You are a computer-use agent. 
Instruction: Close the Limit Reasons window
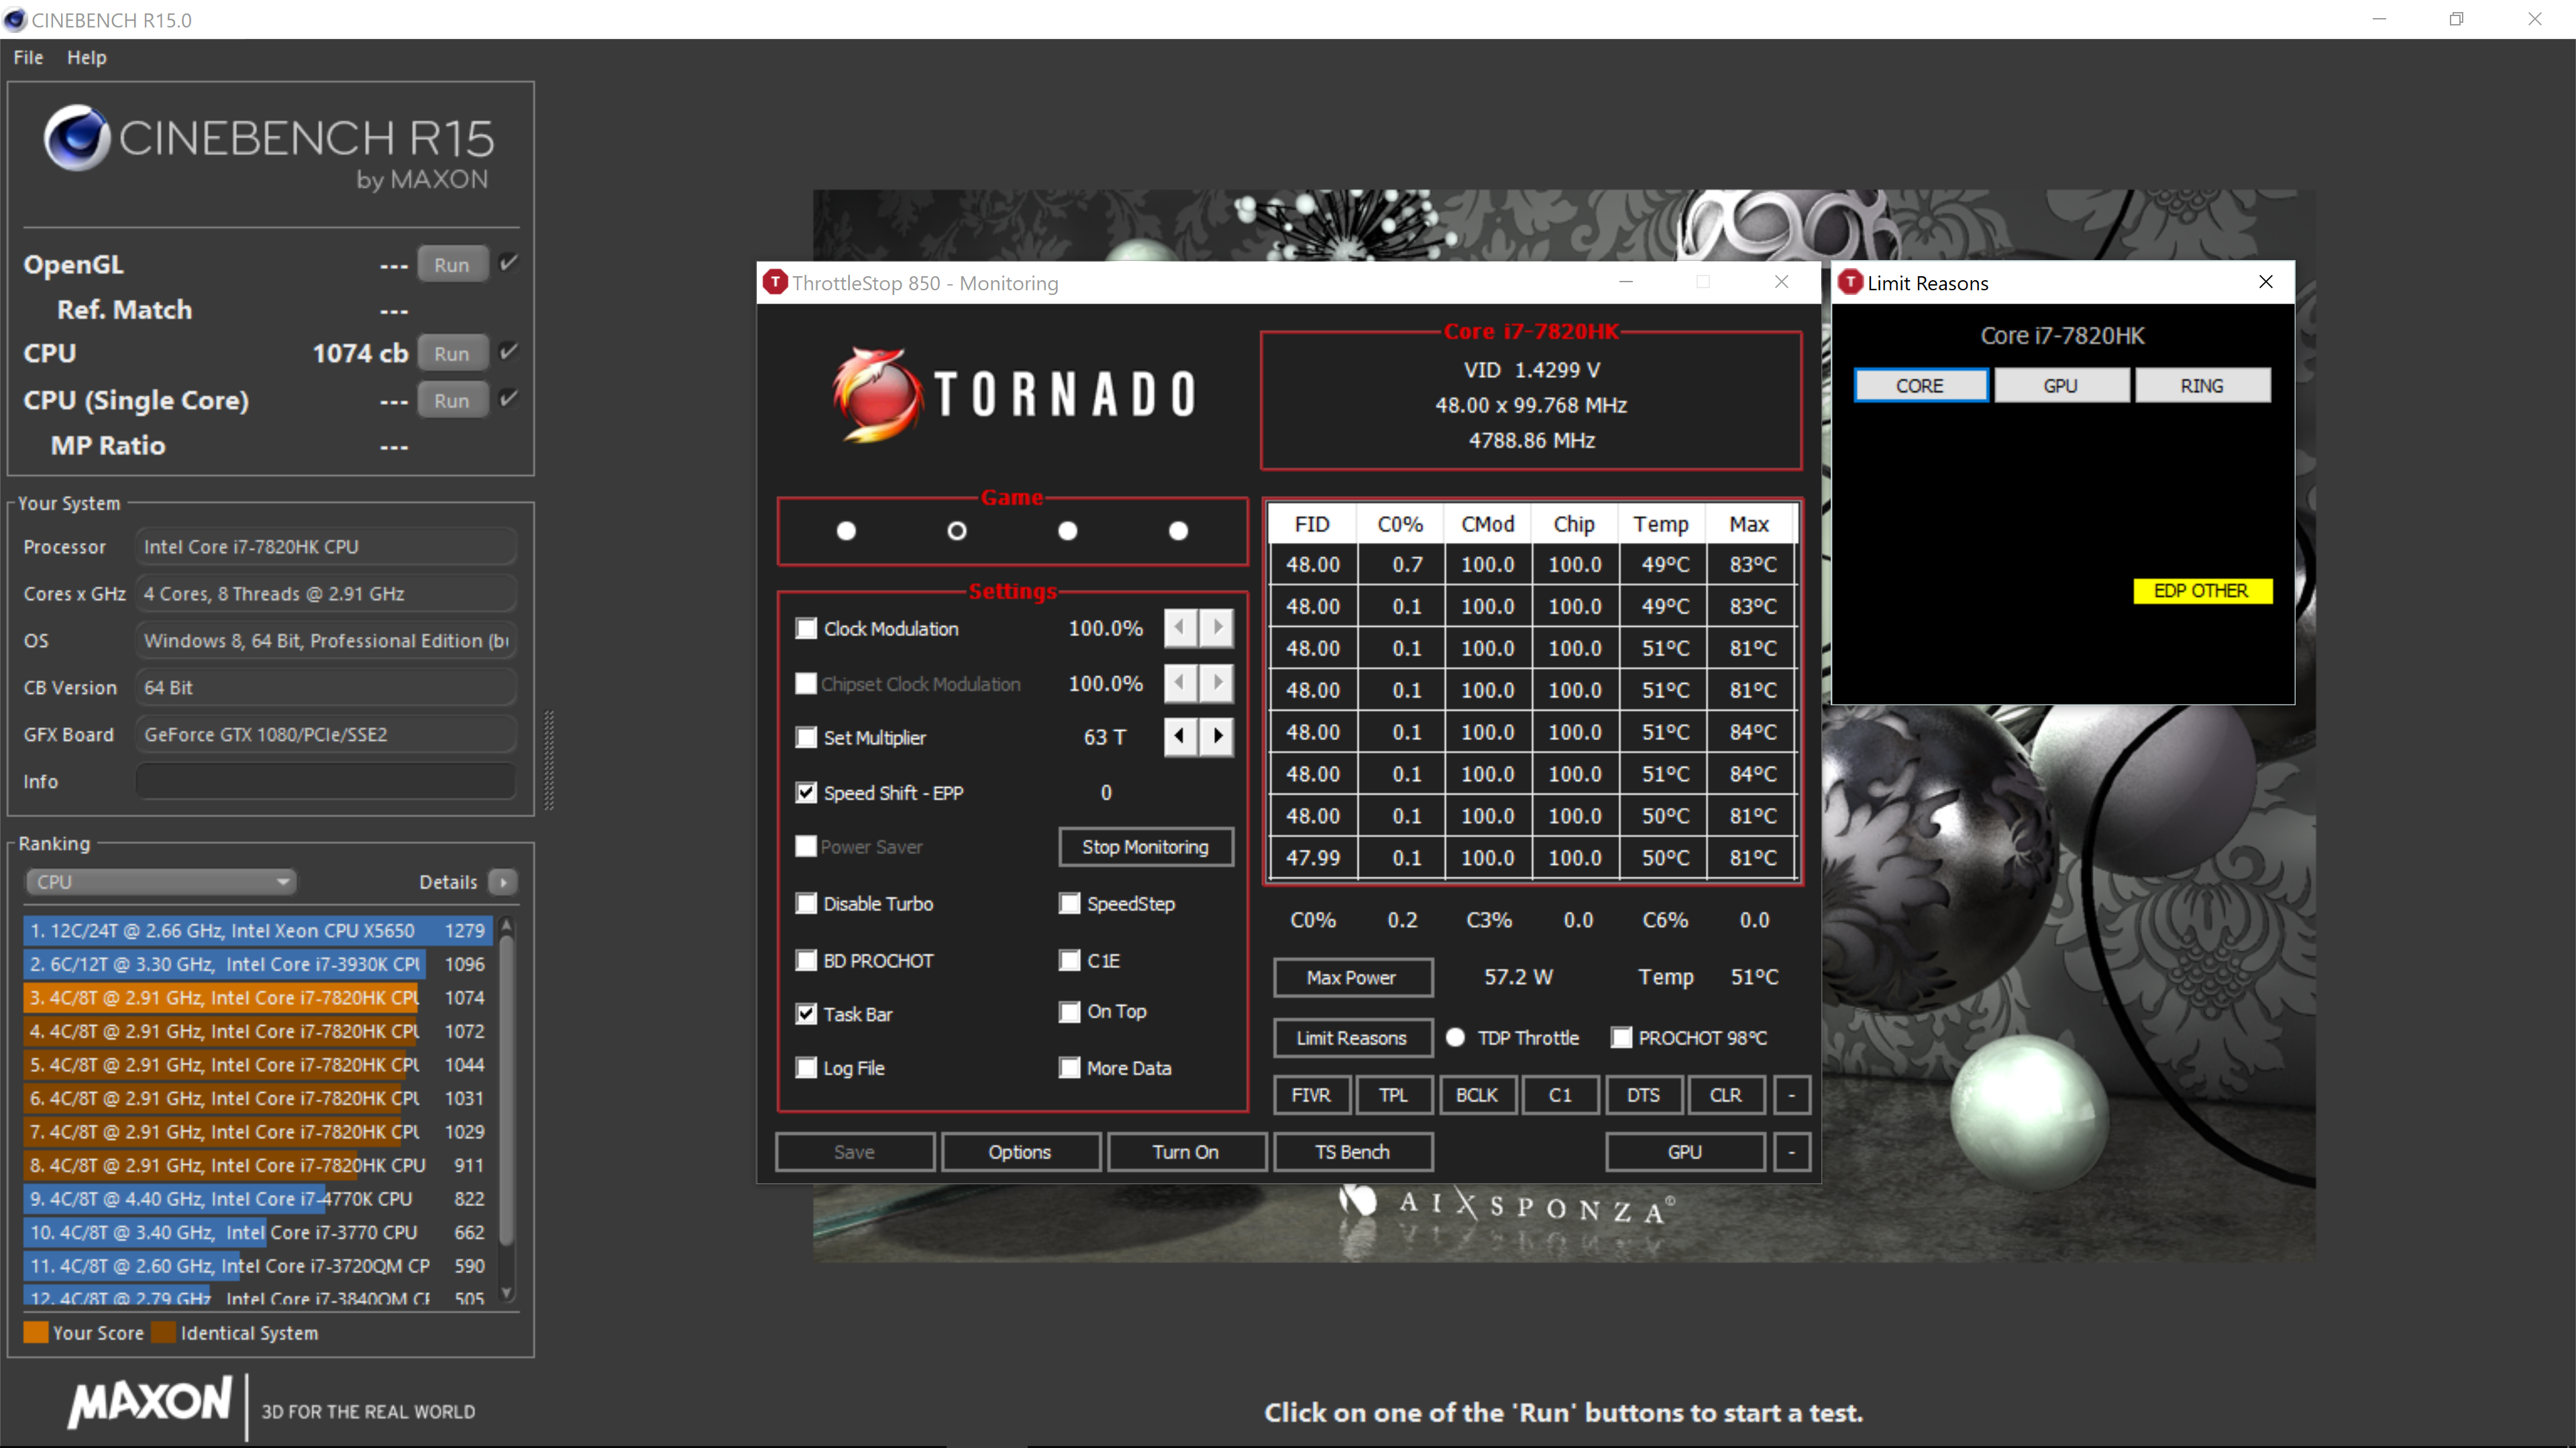tap(2266, 283)
